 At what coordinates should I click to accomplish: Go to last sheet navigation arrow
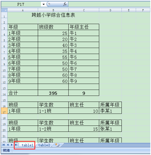coord(16,145)
